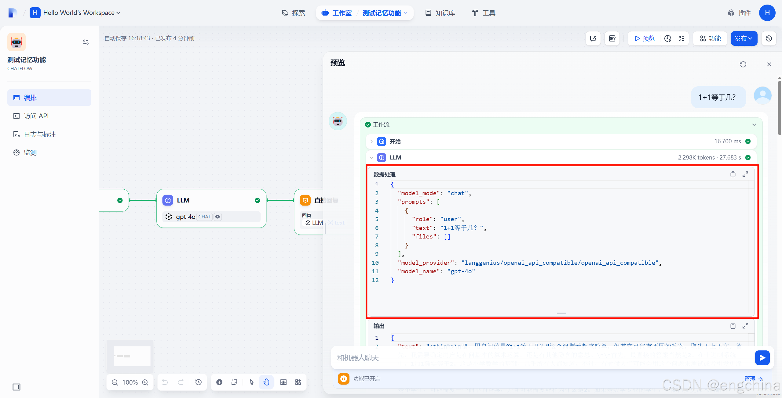782x398 pixels.
Task: Click the send message arrow button
Action: pyautogui.click(x=762, y=357)
